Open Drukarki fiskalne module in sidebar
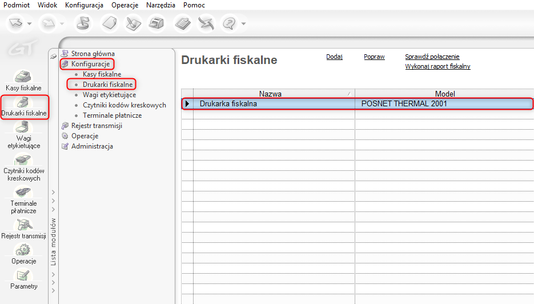This screenshot has width=534, height=304. (x=24, y=107)
